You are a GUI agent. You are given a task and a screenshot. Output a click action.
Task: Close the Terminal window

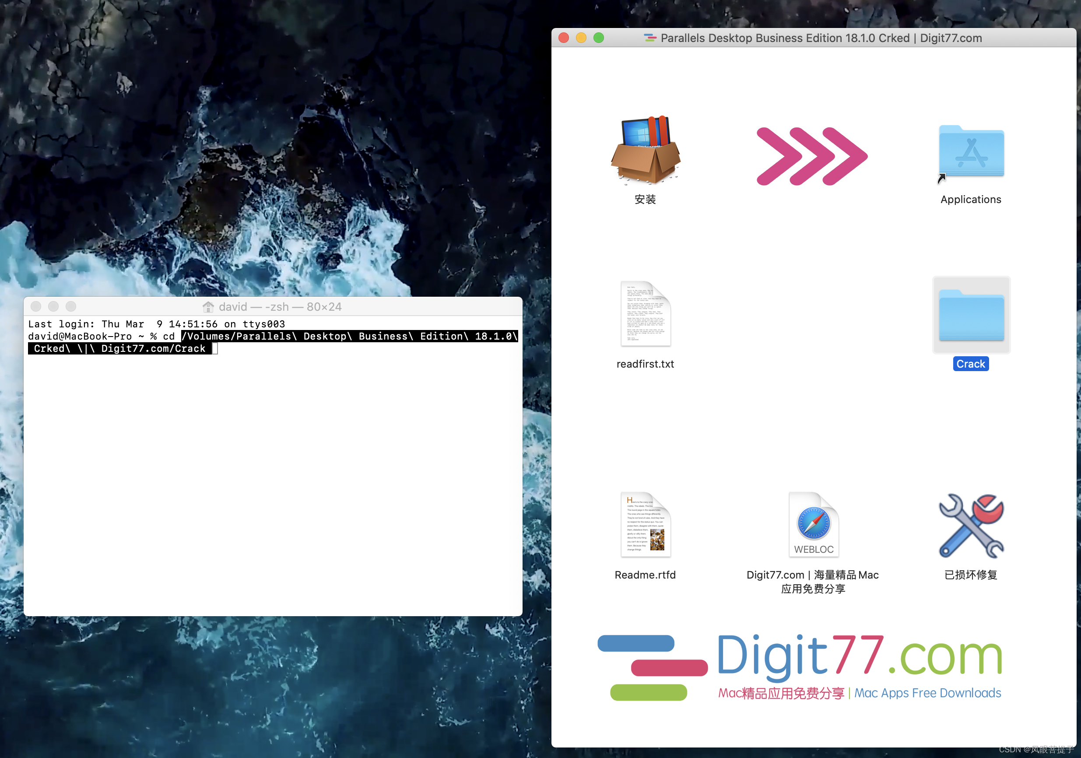[x=36, y=306]
